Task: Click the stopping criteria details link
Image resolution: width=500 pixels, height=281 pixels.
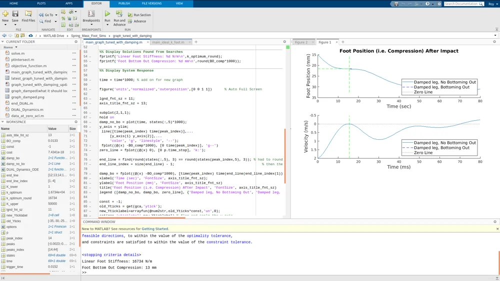Action: point(111,255)
